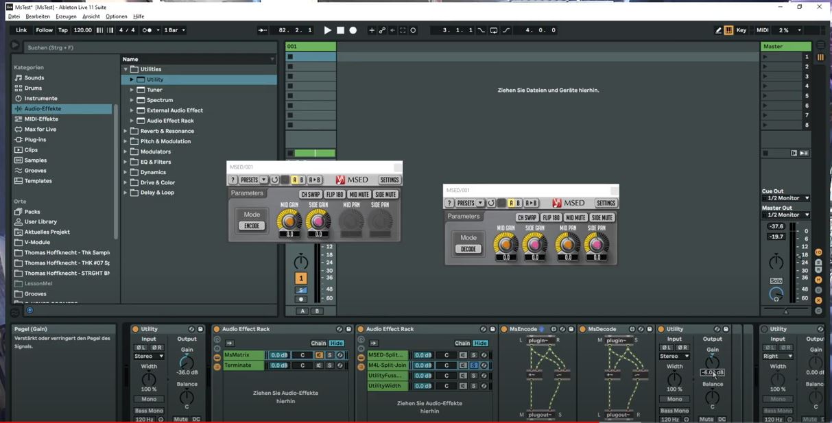Click the SETTINGS button in Decode MSED
This screenshot has height=423, width=832.
tap(606, 204)
